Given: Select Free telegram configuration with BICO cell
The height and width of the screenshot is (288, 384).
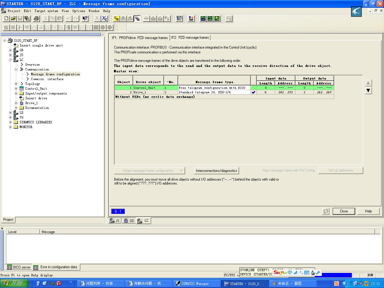Looking at the screenshot, I should 214,88.
